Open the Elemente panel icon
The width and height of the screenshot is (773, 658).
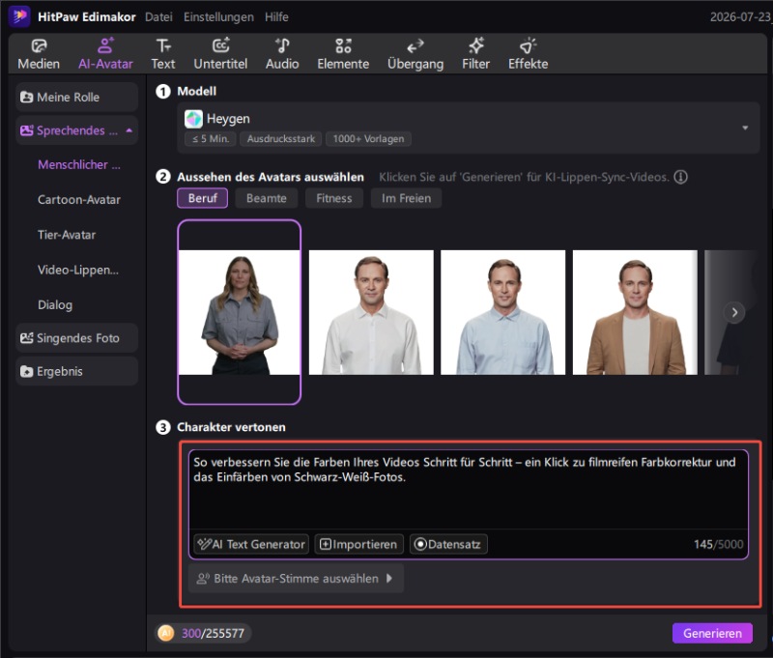[x=343, y=45]
